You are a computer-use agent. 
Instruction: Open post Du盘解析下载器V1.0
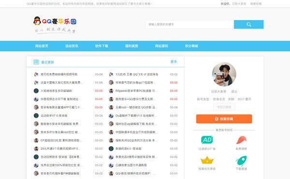point(136,115)
